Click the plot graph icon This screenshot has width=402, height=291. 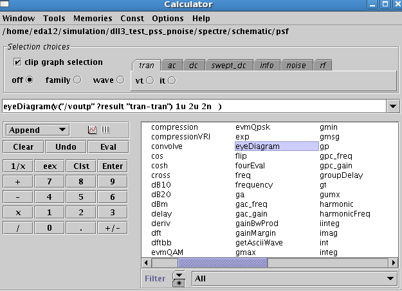coord(92,130)
